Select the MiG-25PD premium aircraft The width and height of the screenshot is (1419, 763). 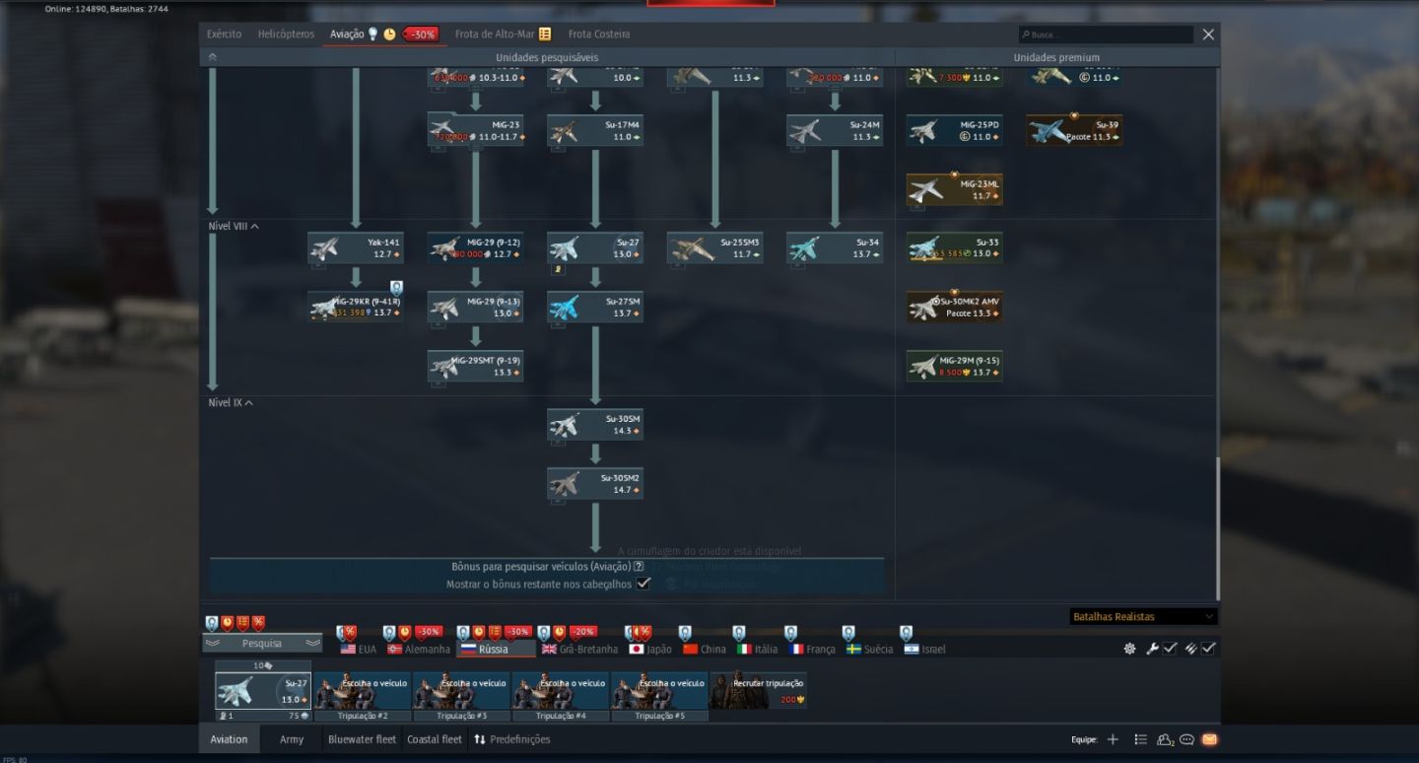pos(955,130)
